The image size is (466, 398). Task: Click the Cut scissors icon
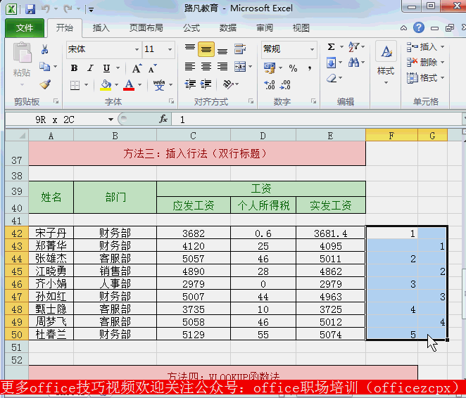pos(45,49)
